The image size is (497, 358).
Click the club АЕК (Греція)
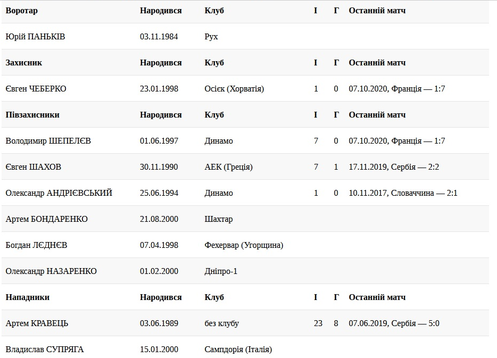[228, 167]
